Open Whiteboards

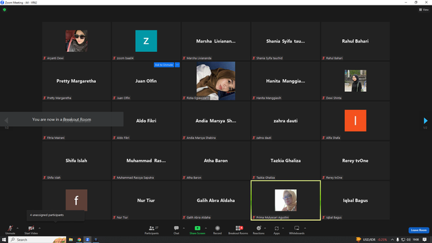[297, 230]
